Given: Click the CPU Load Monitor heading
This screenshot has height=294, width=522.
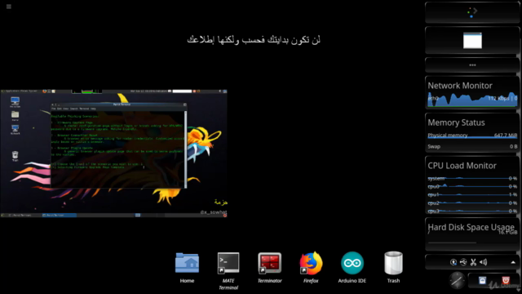Looking at the screenshot, I should pyautogui.click(x=462, y=166).
